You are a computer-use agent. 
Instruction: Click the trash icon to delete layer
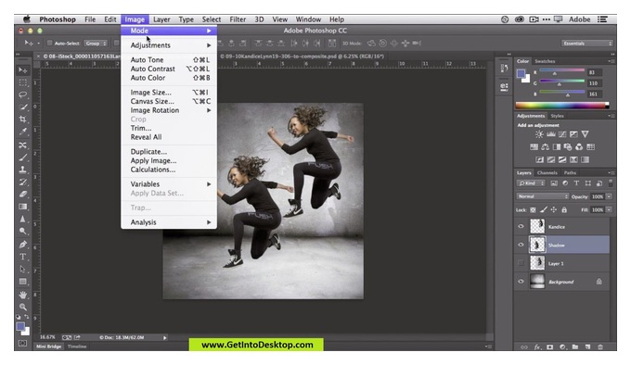600,346
